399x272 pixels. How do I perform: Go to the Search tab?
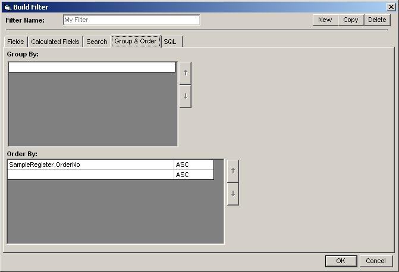coord(96,42)
